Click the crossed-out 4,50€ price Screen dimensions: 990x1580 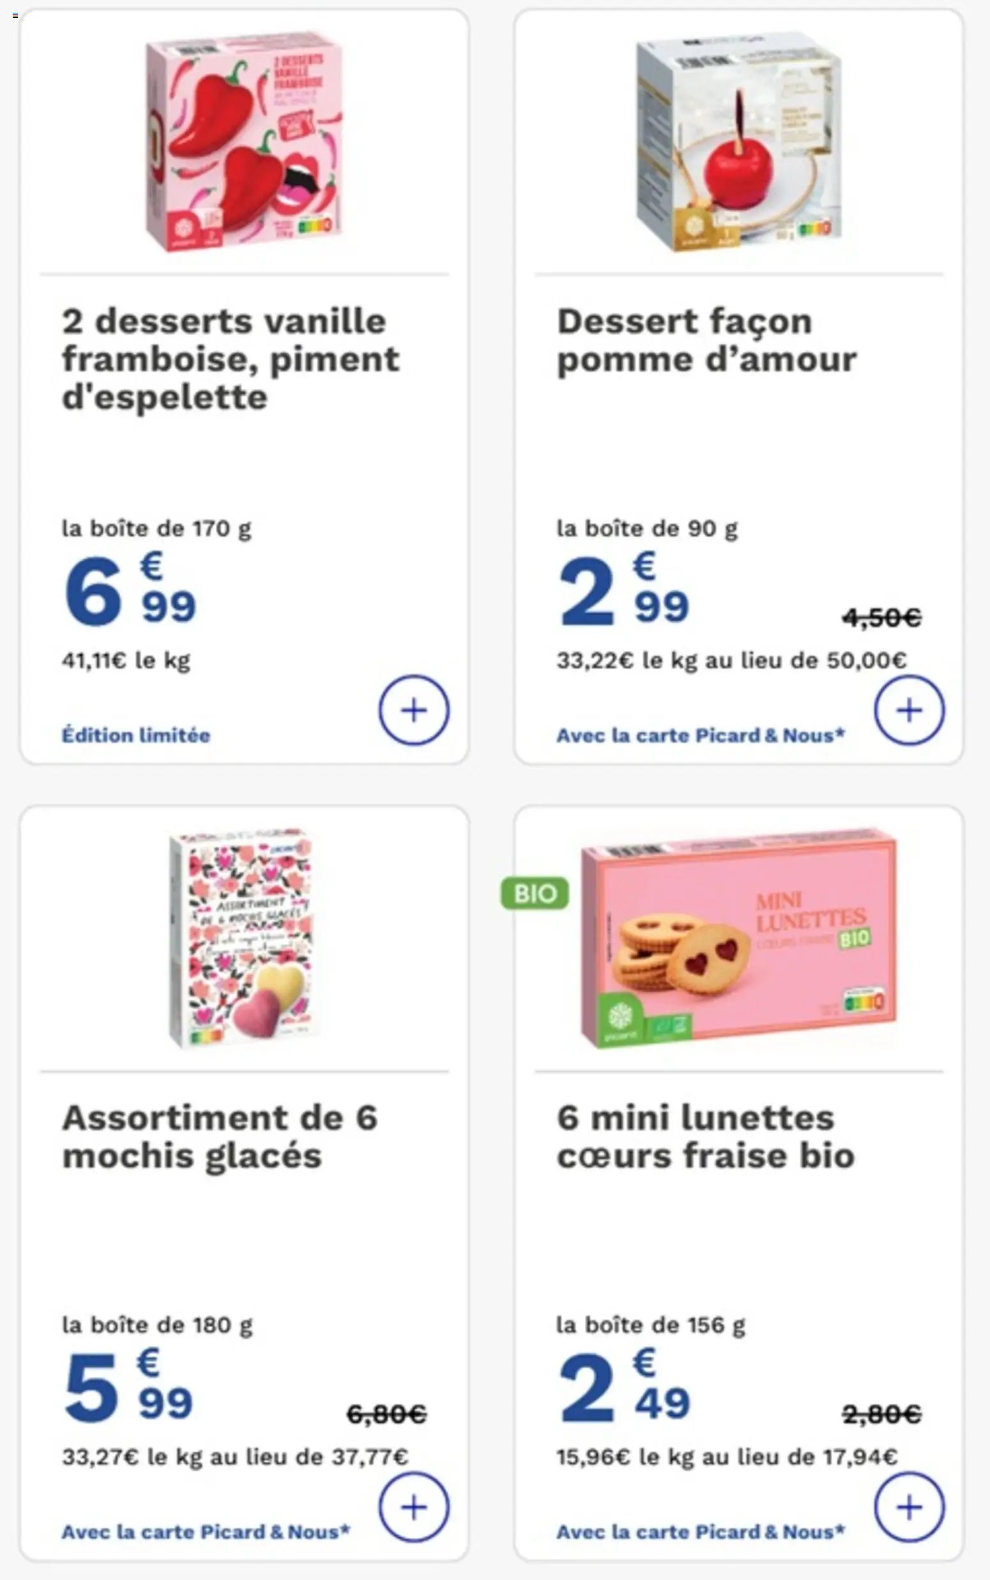coord(881,616)
